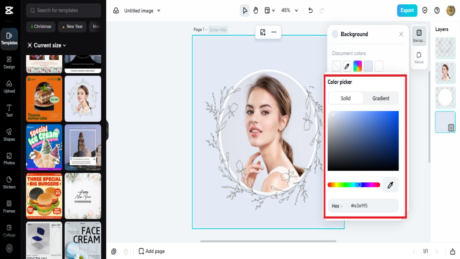The width and height of the screenshot is (460, 259).
Task: Open the Collage sidebar panel
Action: [9, 231]
